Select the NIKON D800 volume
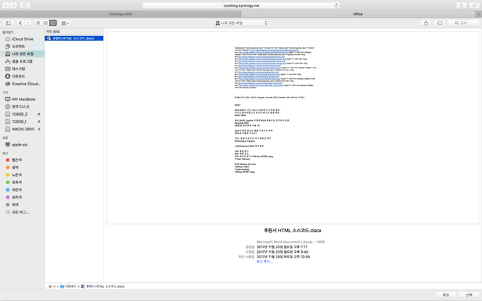The image size is (482, 301). [x=19, y=129]
